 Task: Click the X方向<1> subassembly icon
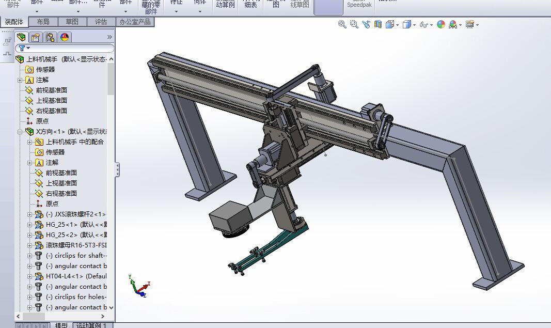[29, 132]
